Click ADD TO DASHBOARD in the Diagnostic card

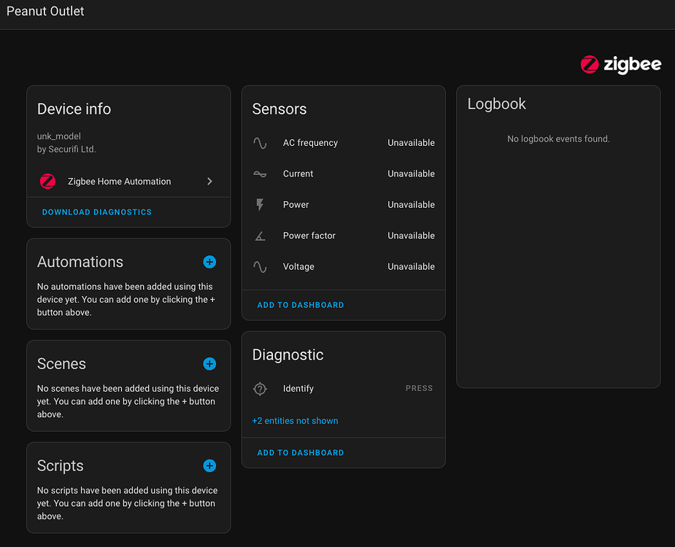[x=300, y=452]
